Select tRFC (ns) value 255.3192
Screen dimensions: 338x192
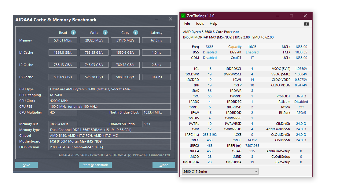[210, 135]
